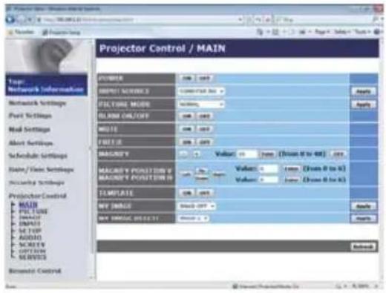Click the browser Forward arrow
This screenshot has width=386, height=293.
[21, 19]
